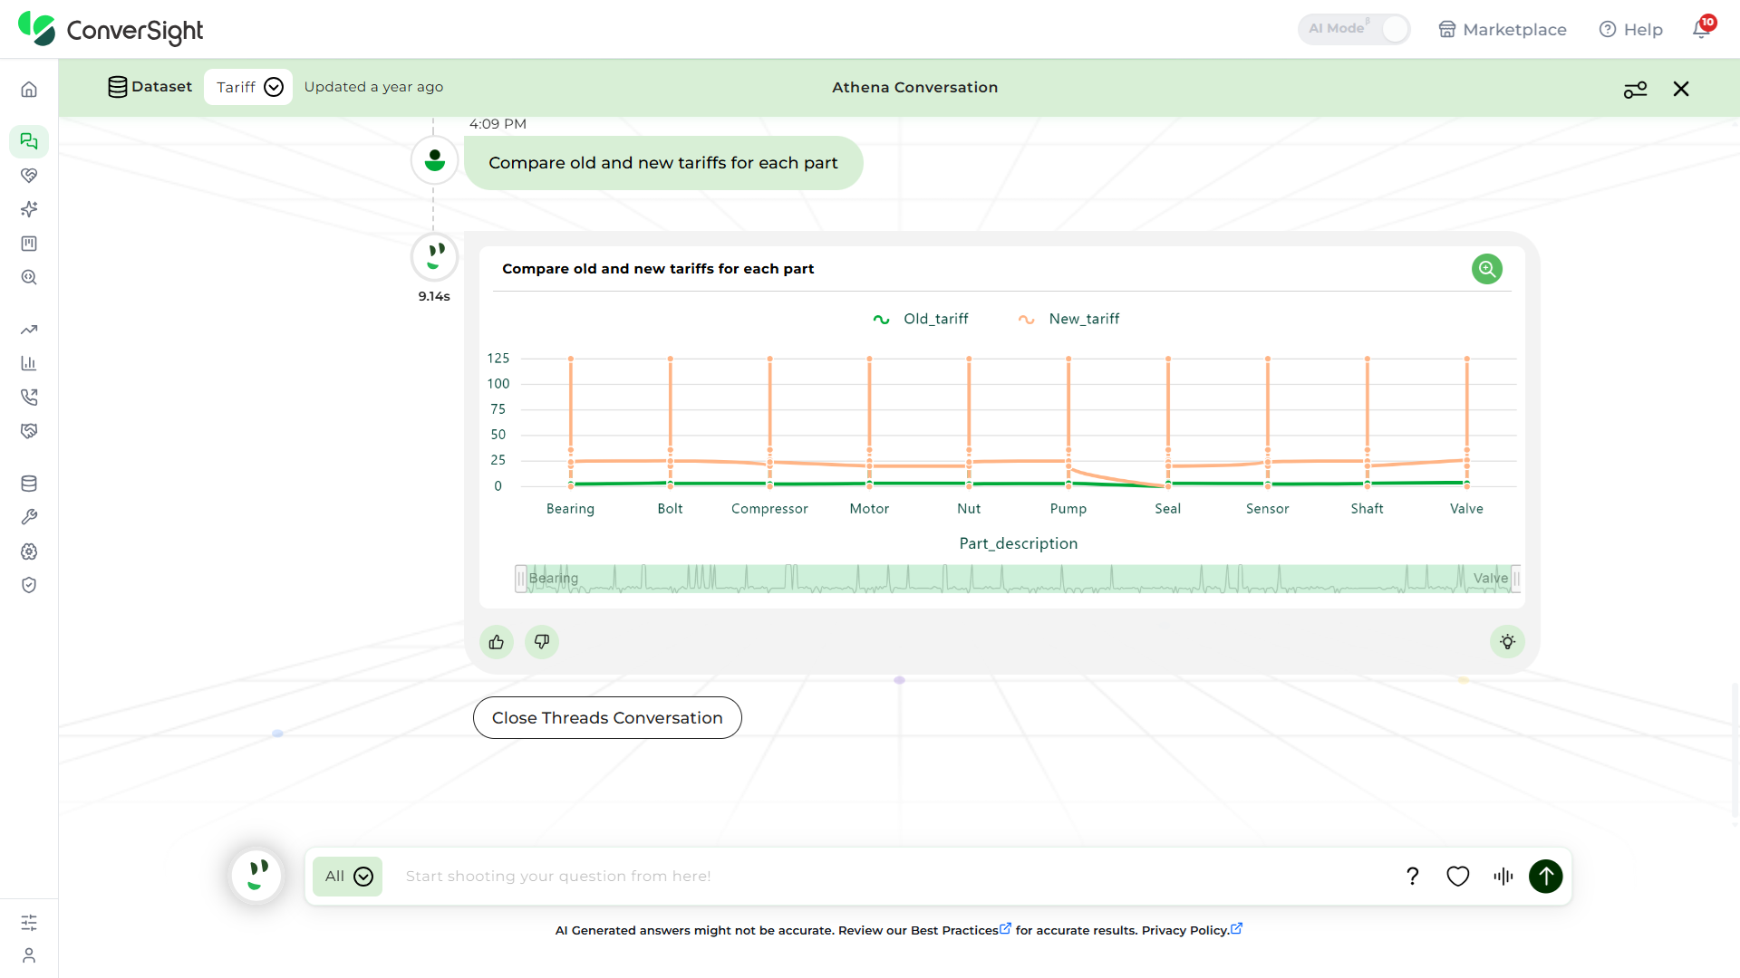Open the All filter dropdown

click(x=348, y=877)
